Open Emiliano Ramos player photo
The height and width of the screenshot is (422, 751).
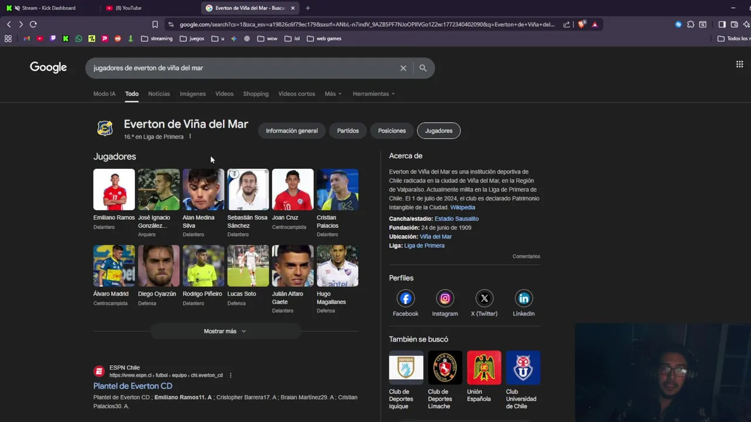coord(114,189)
